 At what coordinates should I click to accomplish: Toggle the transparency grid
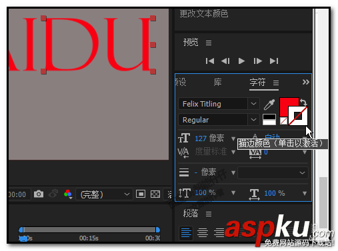155,194
